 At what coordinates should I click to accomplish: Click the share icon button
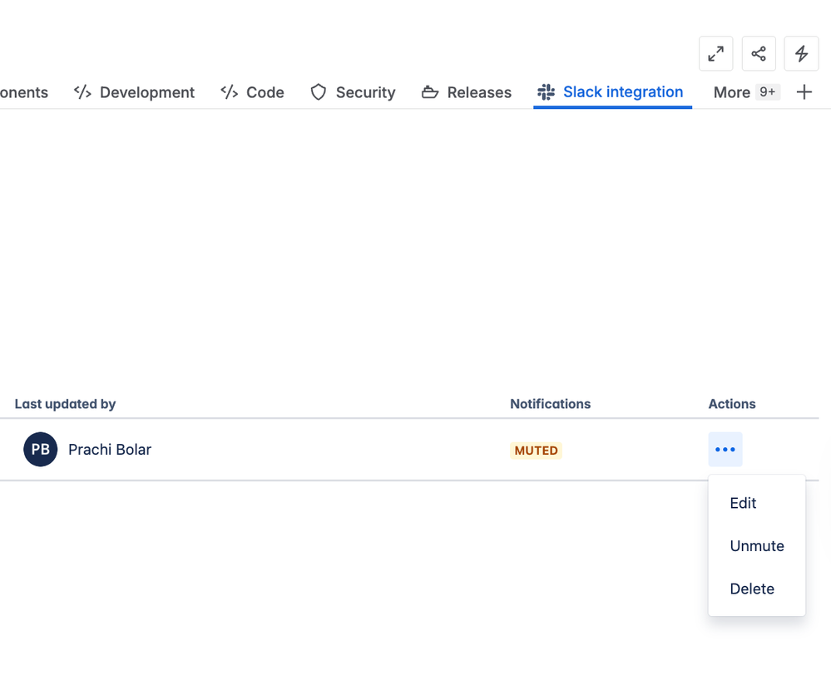click(759, 53)
